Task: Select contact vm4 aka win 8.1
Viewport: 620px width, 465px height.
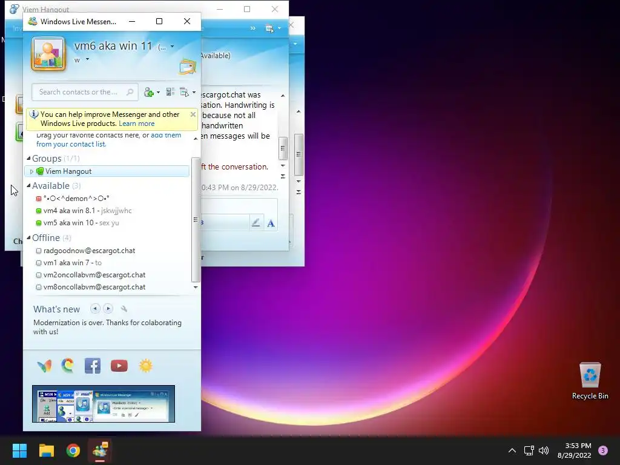Action: tap(87, 211)
